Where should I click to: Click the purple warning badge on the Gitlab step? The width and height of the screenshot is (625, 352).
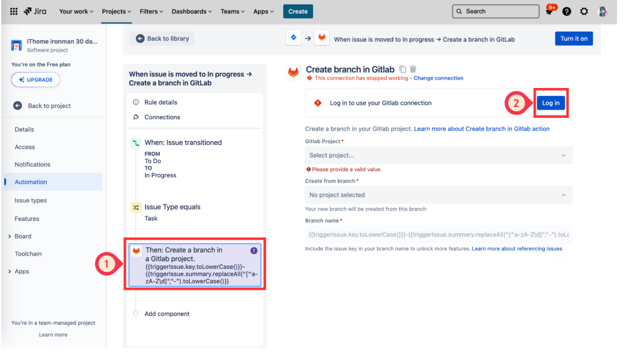click(x=254, y=251)
